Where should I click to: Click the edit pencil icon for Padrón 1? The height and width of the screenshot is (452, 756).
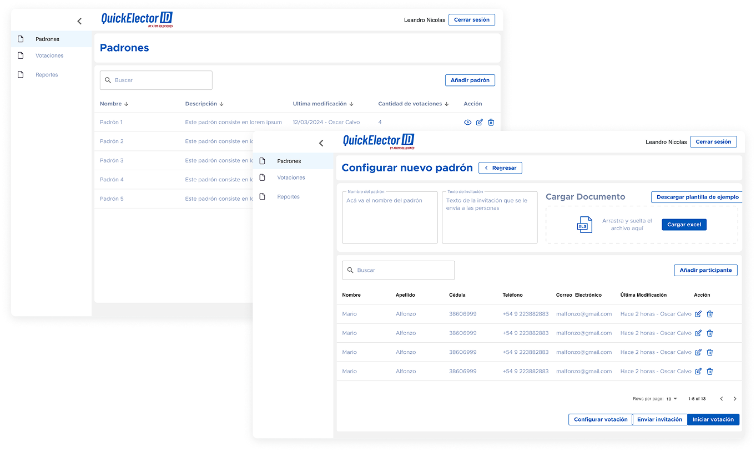tap(480, 123)
